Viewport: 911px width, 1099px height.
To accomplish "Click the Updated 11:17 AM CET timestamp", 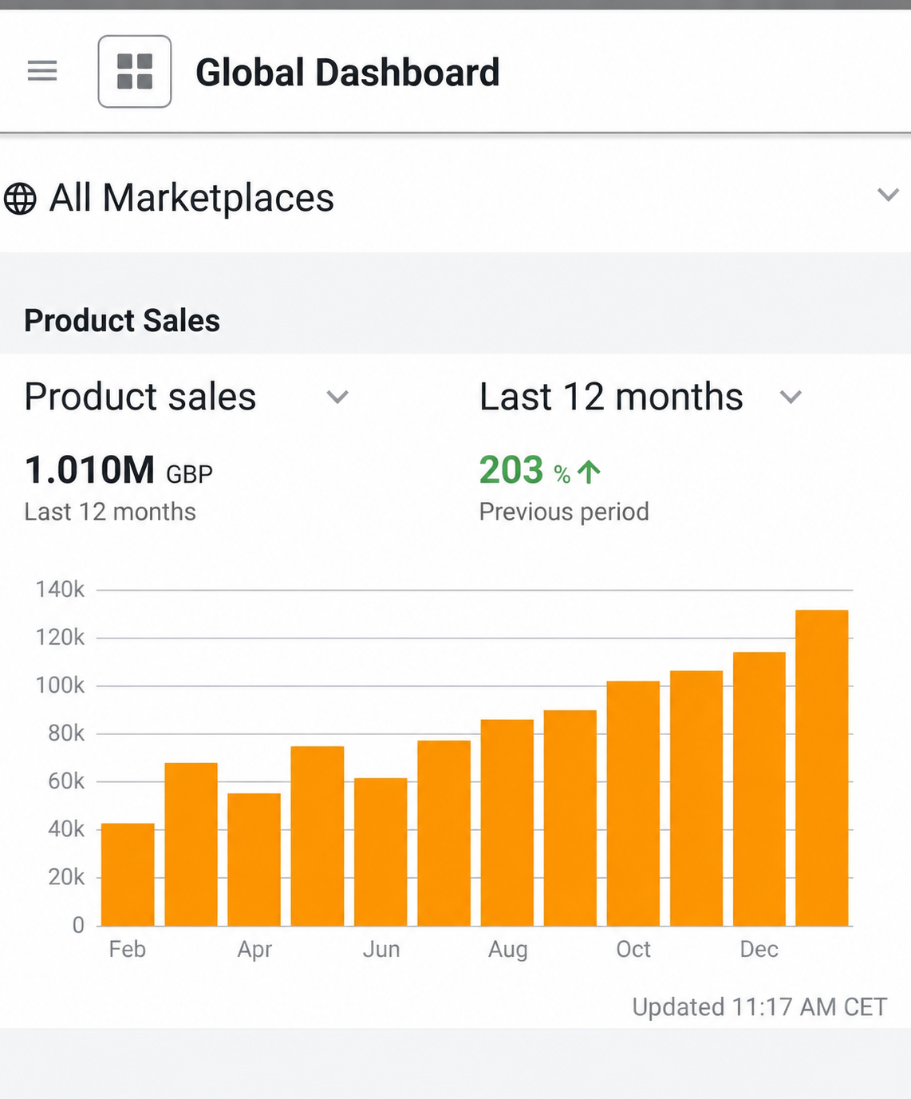I will 759,1007.
